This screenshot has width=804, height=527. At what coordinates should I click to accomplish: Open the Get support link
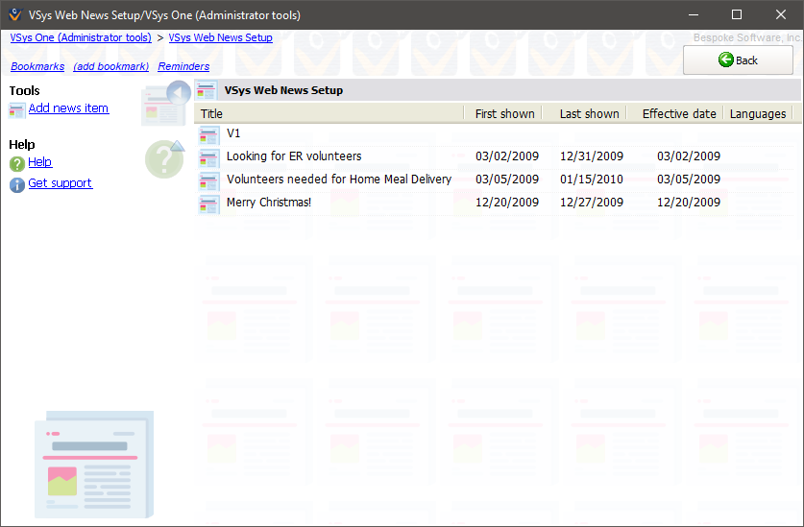[61, 183]
